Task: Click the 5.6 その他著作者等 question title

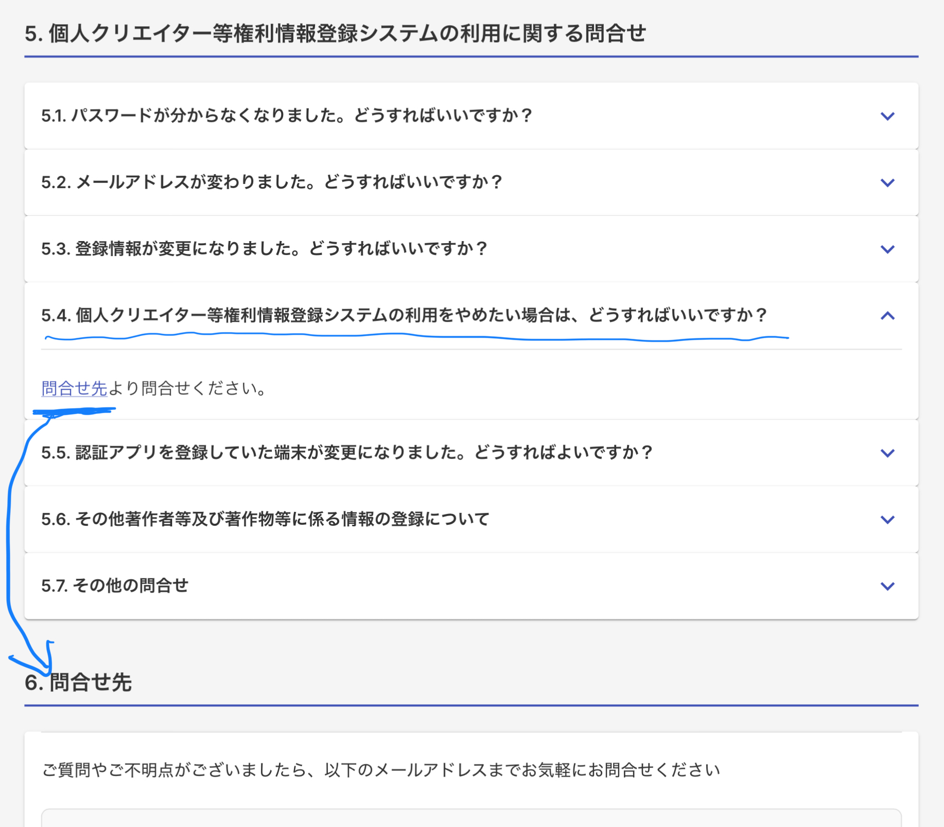Action: point(265,519)
